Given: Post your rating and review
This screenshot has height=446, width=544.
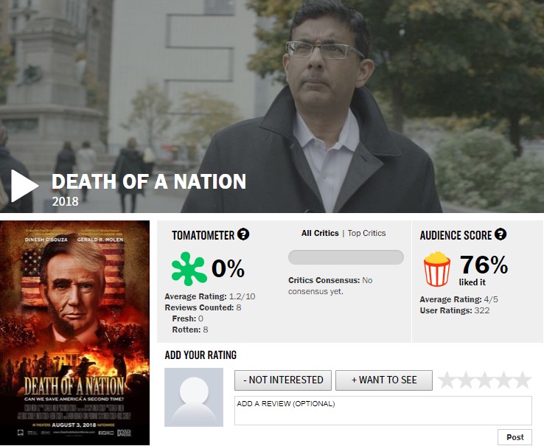Looking at the screenshot, I should click(x=515, y=437).
